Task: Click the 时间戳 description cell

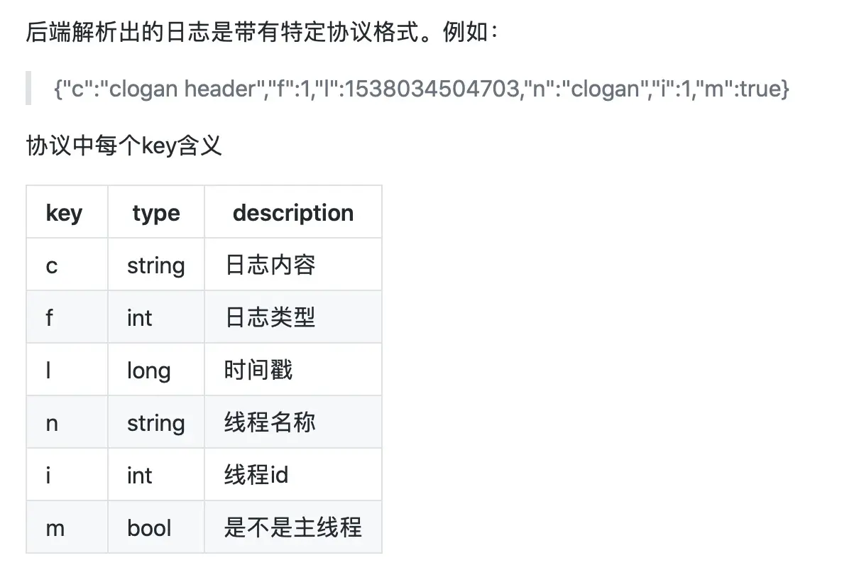Action: coord(293,370)
